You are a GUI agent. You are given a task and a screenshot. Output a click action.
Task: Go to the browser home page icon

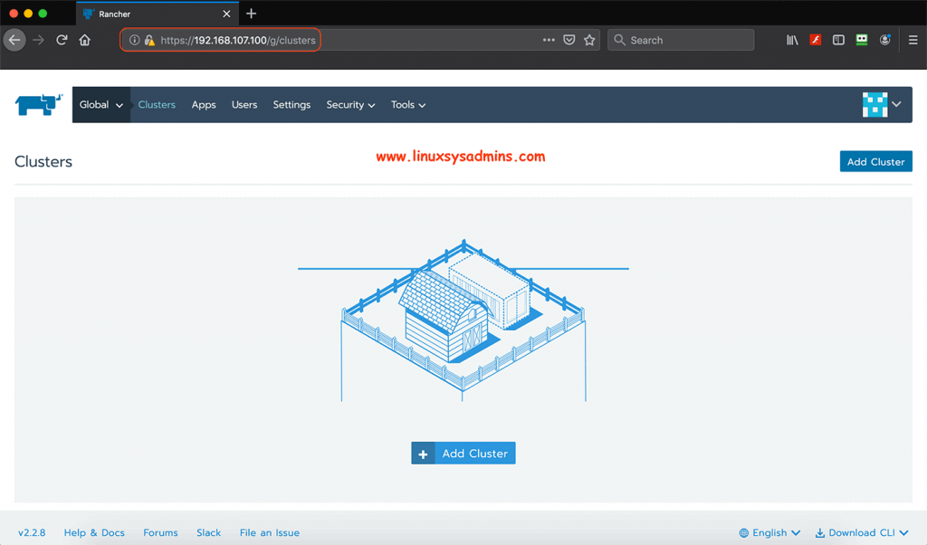pyautogui.click(x=84, y=40)
